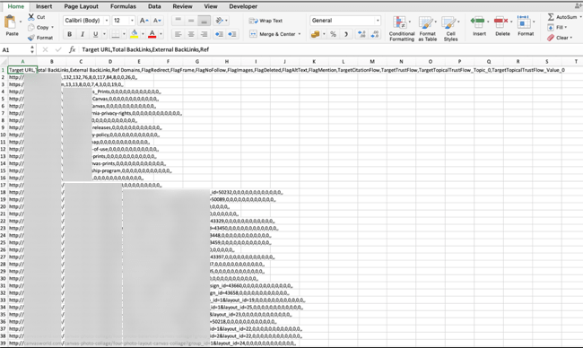
Task: Click the AutoSum button
Action: [x=561, y=17]
